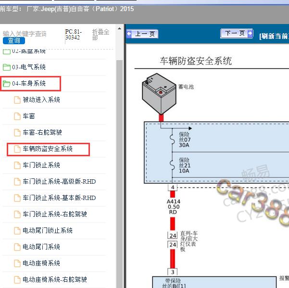Click page icon beside 车门锁止系统-高级版-RHD

pos(17,182)
